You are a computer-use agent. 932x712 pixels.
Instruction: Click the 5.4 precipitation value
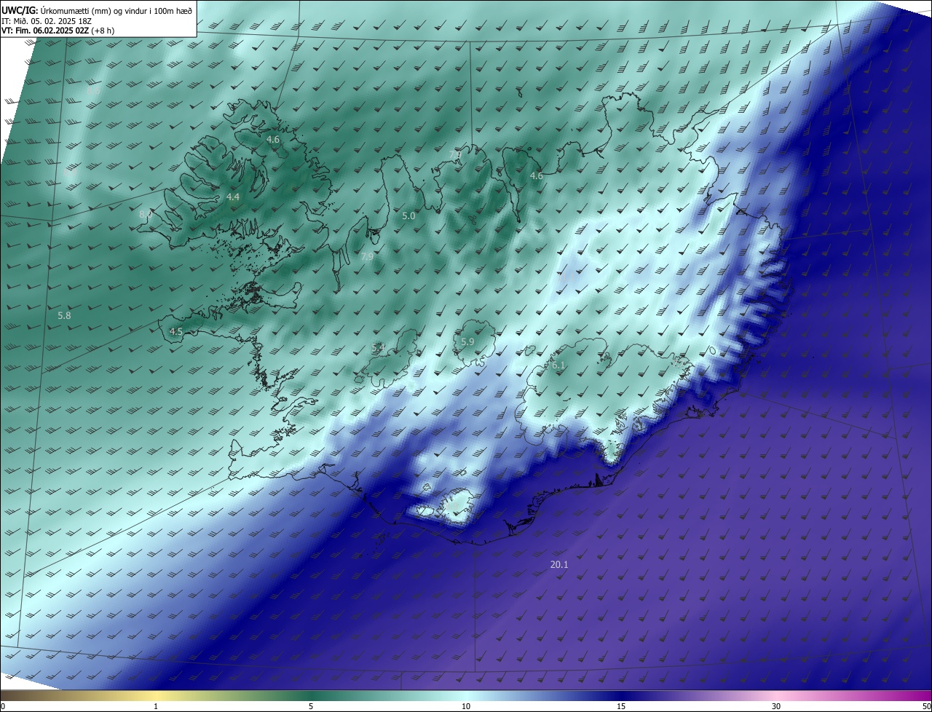pos(378,348)
